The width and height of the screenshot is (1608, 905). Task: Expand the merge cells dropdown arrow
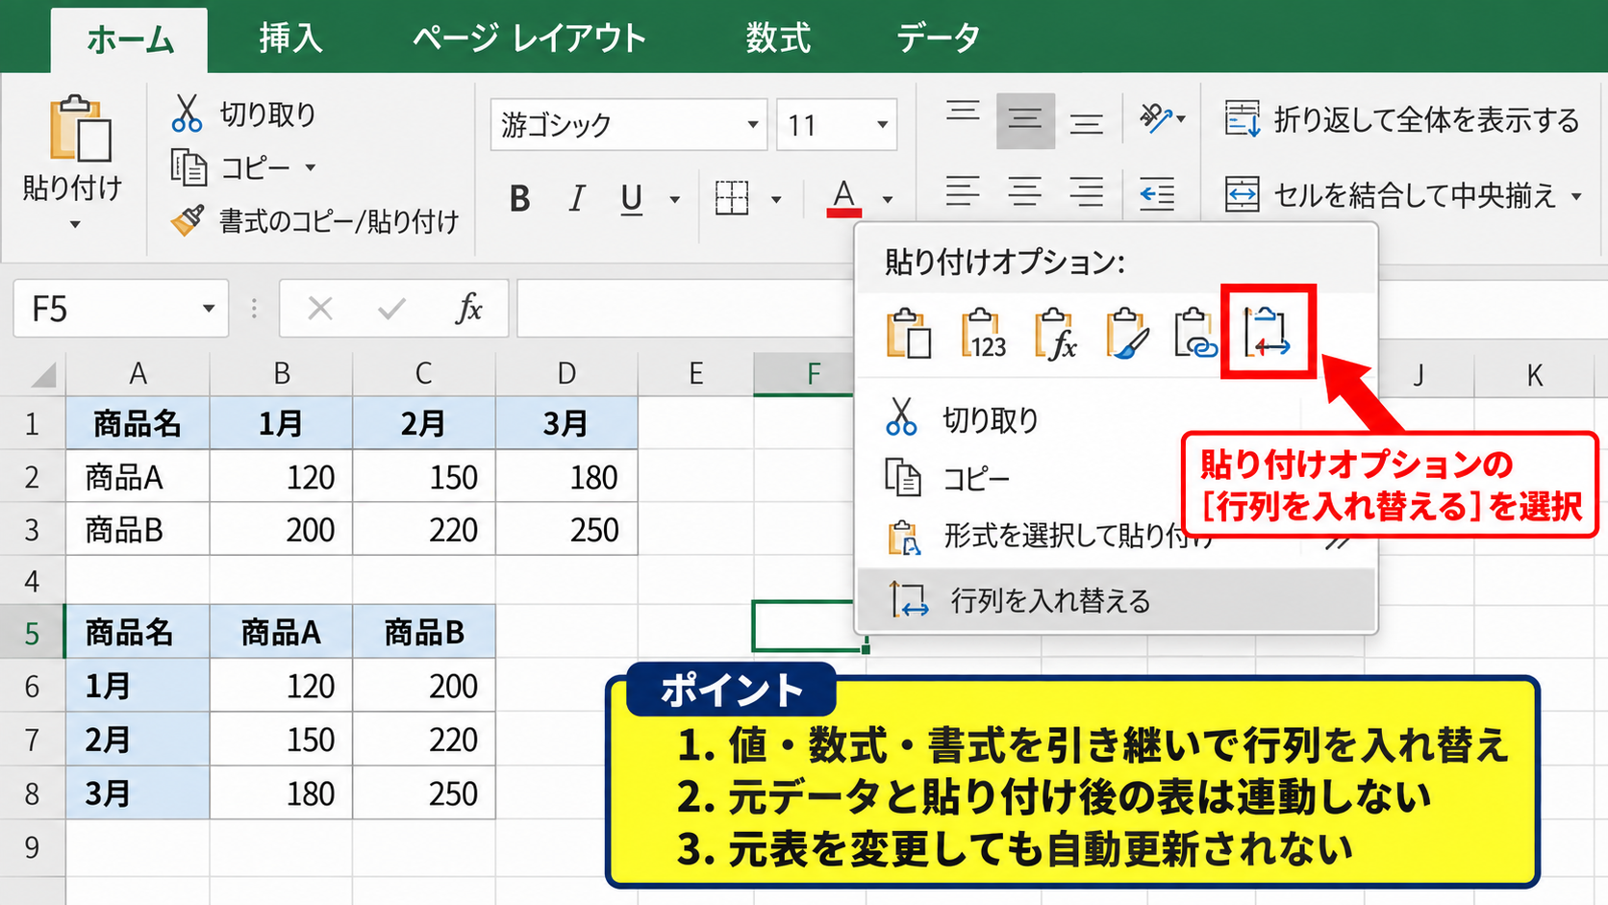coord(1576,196)
